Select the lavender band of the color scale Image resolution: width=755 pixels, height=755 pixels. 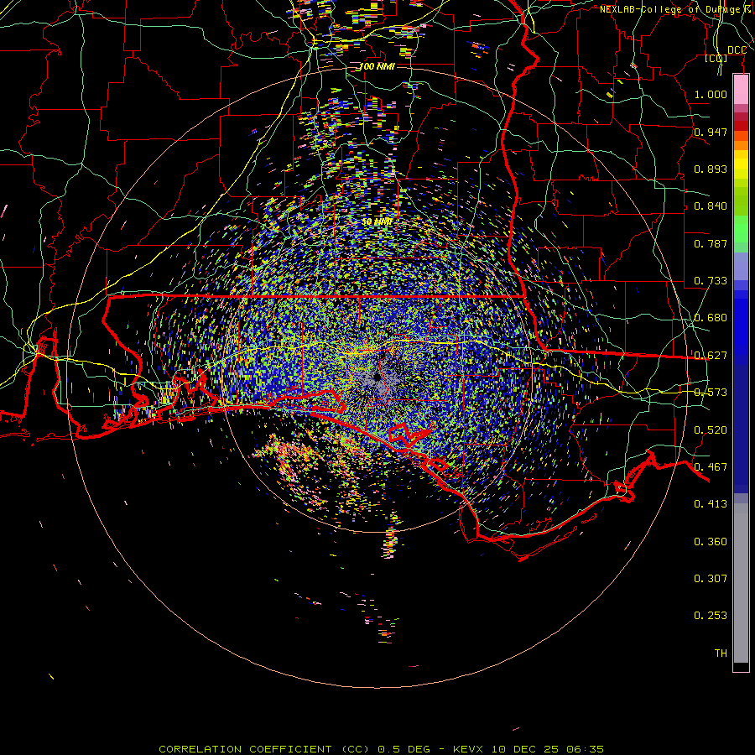coord(741,267)
